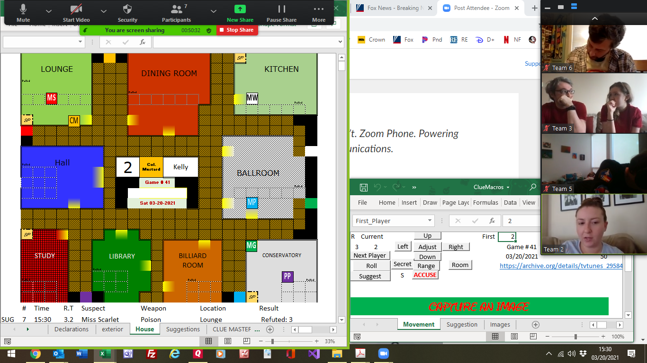Open the Zoom Participants panel
This screenshot has width=647, height=363.
click(176, 13)
